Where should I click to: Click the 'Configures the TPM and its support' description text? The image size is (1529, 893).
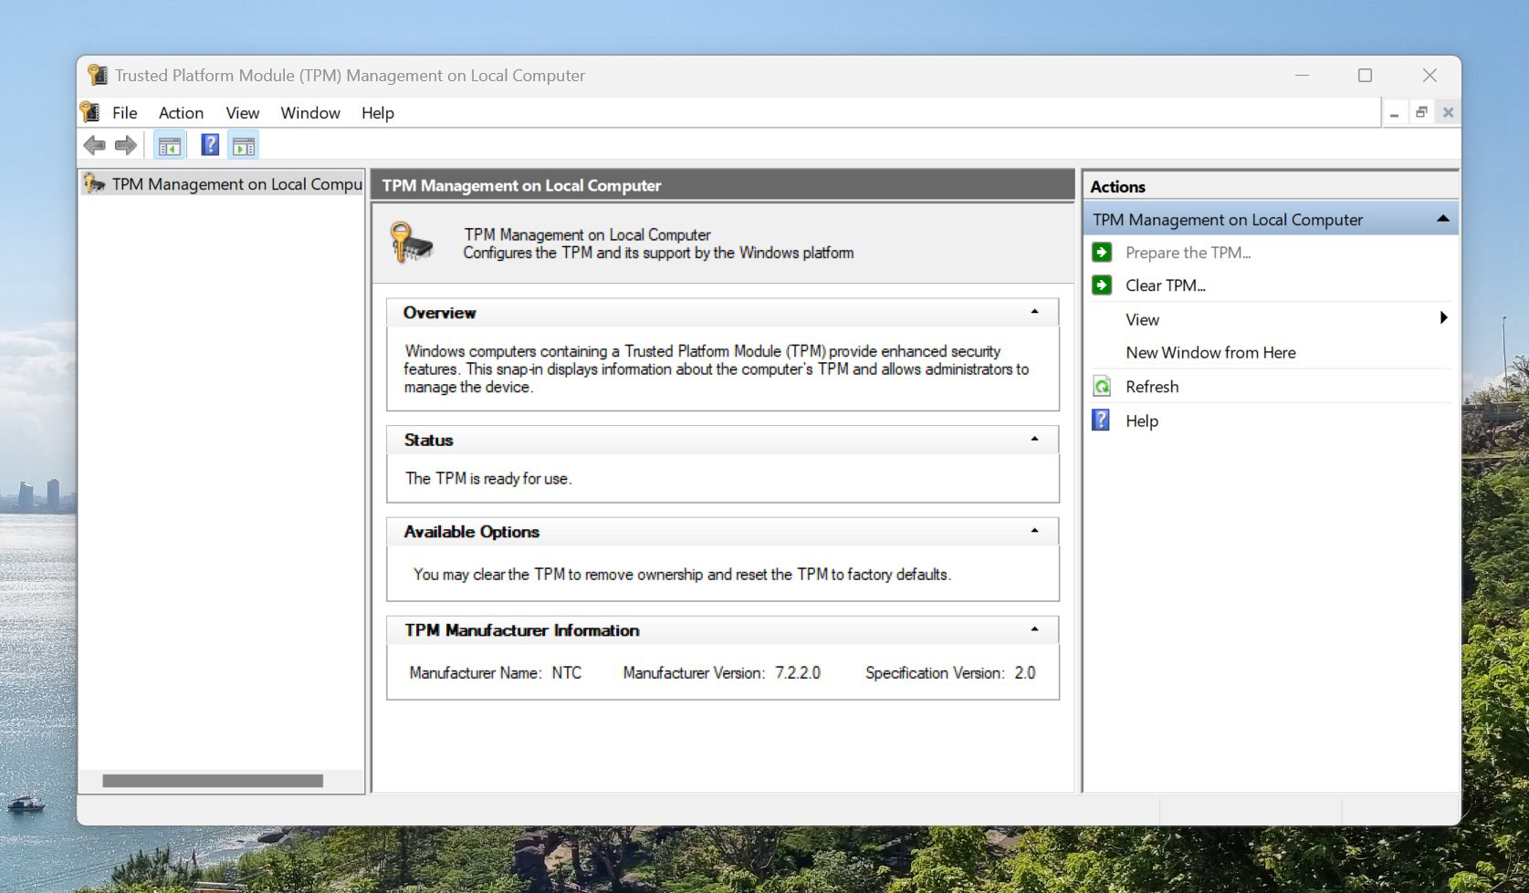(658, 254)
